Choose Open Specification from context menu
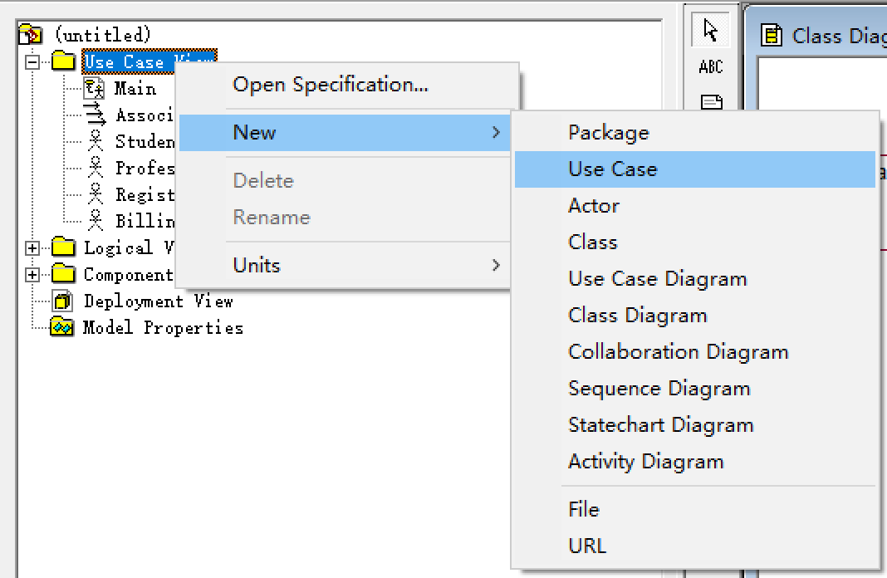 click(x=331, y=85)
